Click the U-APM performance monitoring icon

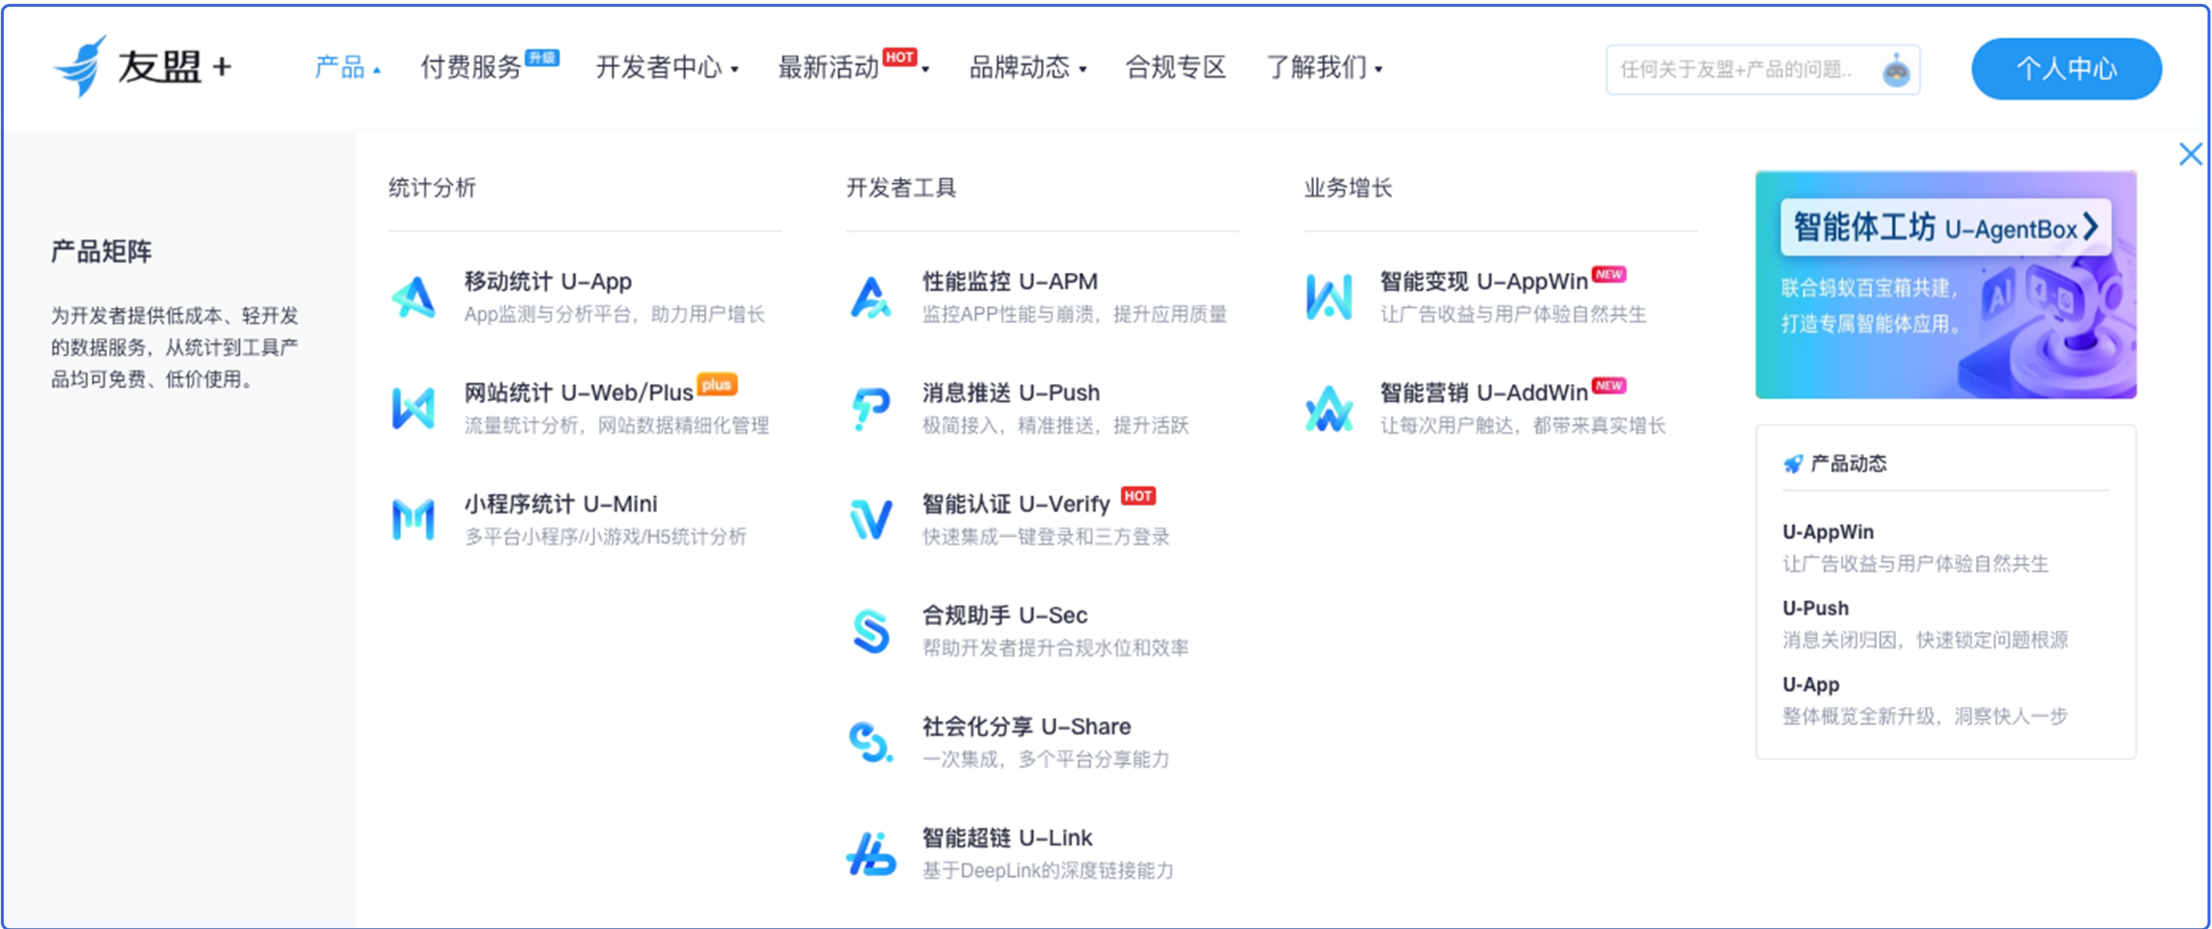coord(871,297)
